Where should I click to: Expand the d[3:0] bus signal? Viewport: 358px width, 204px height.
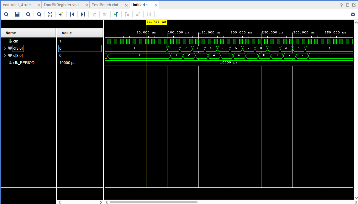click(x=5, y=48)
